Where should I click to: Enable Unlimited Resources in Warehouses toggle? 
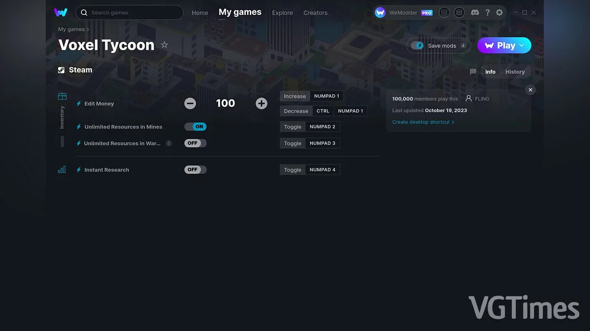(196, 143)
